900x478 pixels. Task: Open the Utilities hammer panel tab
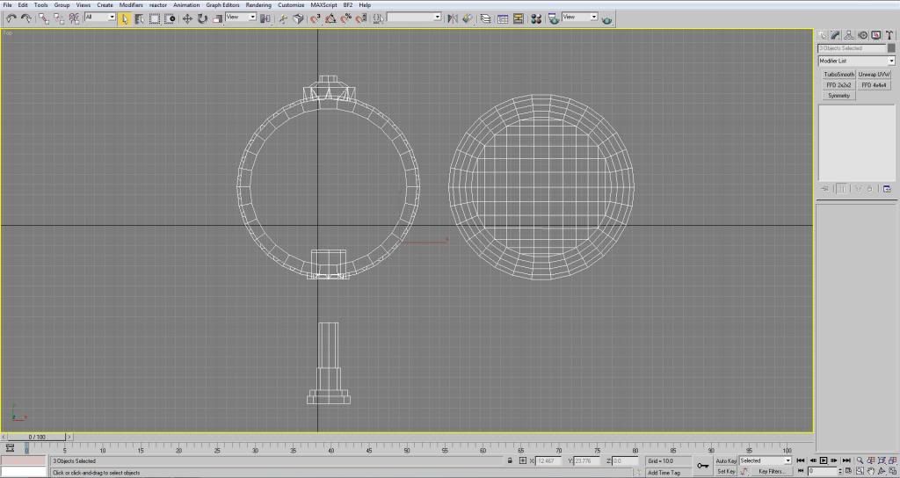(888, 35)
